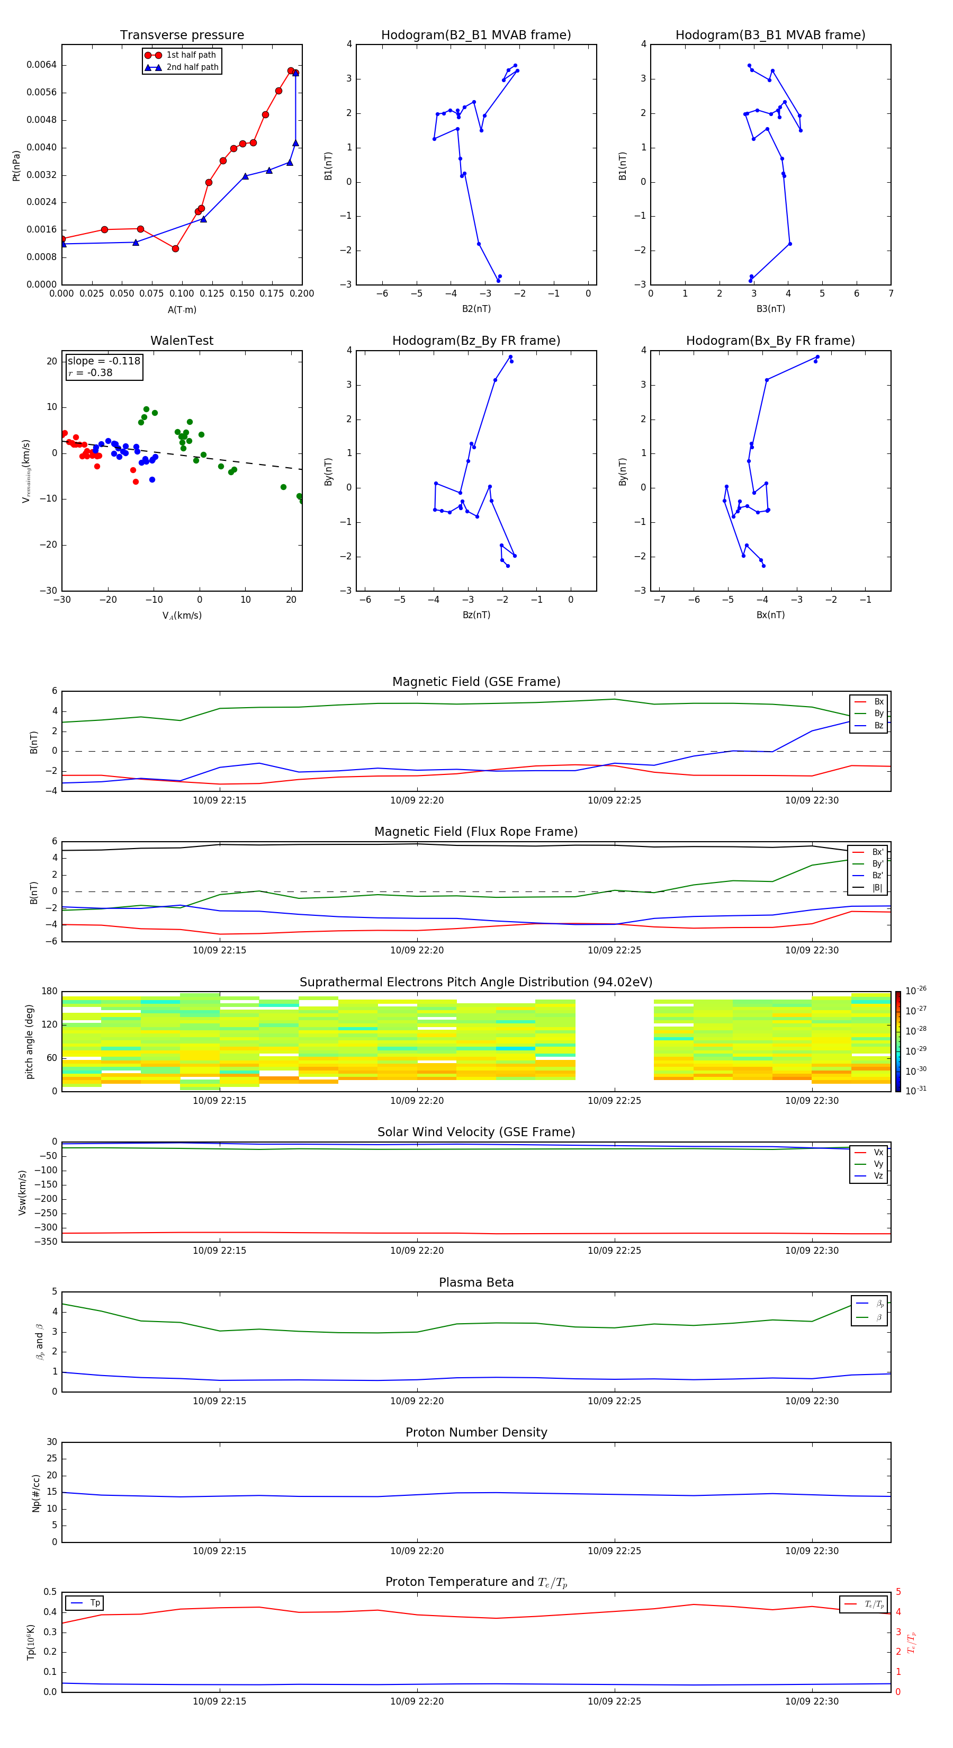Click the 'Solar Wind Velocity (GSE Frame)' title
953x1748 pixels.
coord(476,1132)
